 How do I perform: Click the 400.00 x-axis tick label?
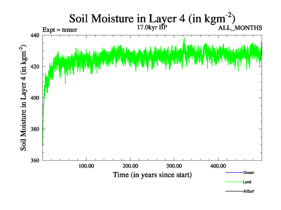(218, 166)
